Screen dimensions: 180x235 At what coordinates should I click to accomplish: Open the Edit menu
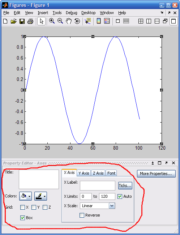pos(17,13)
